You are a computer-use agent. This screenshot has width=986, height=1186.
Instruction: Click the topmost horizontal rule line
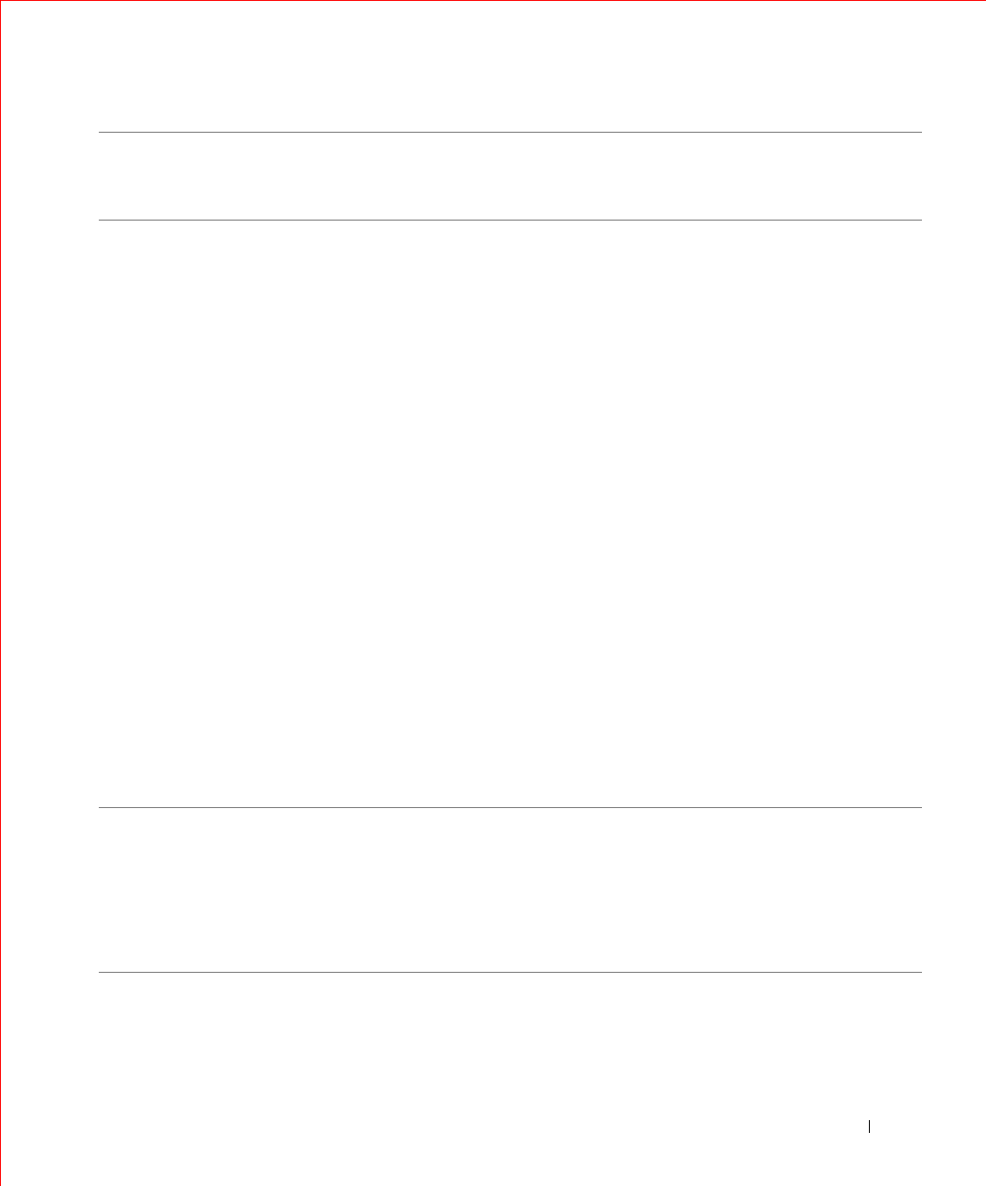509,133
